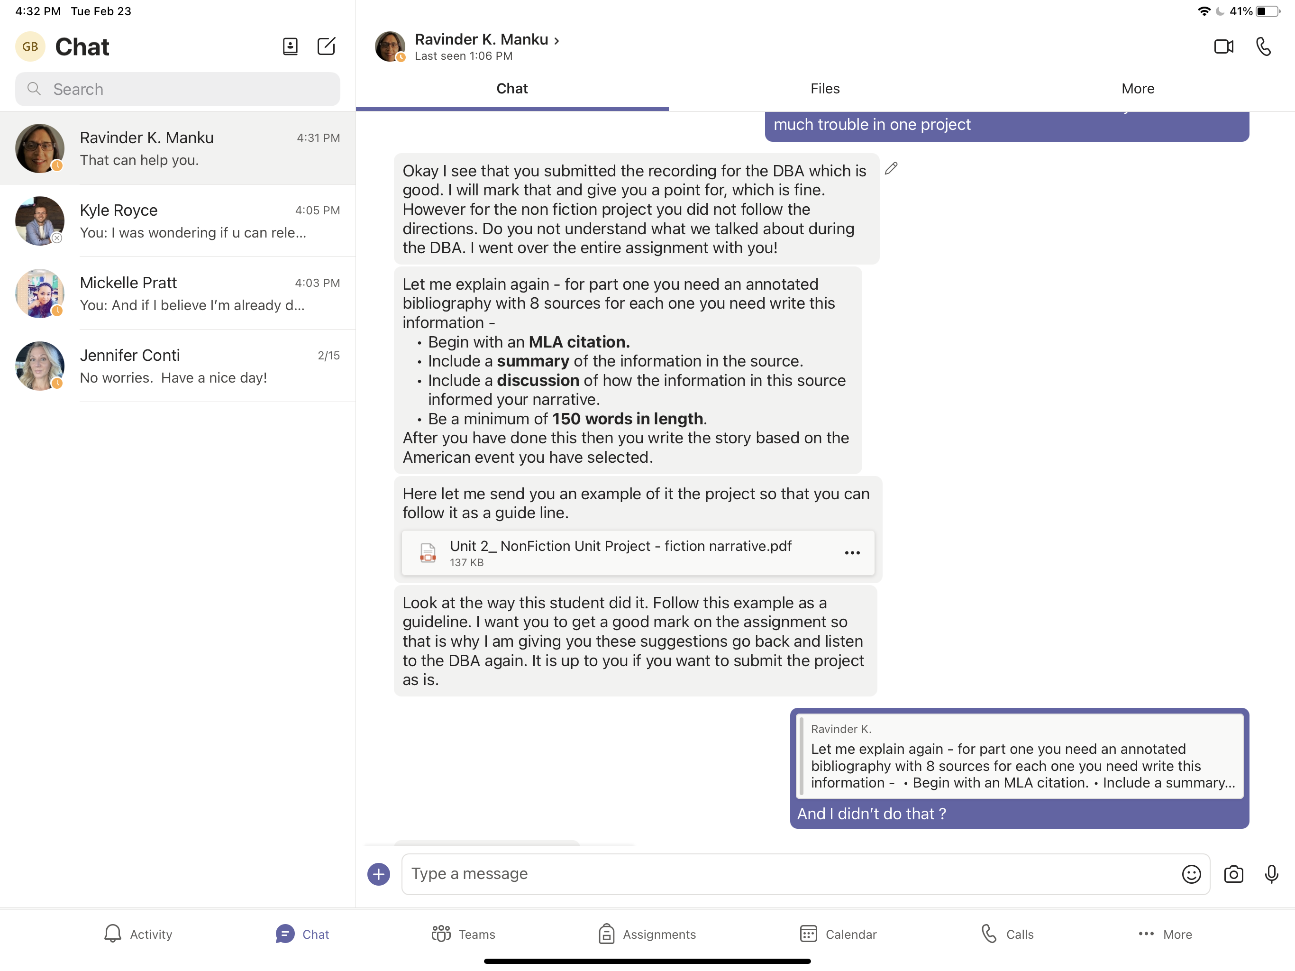Start an audio call using phone icon
The image size is (1295, 971).
1263,46
